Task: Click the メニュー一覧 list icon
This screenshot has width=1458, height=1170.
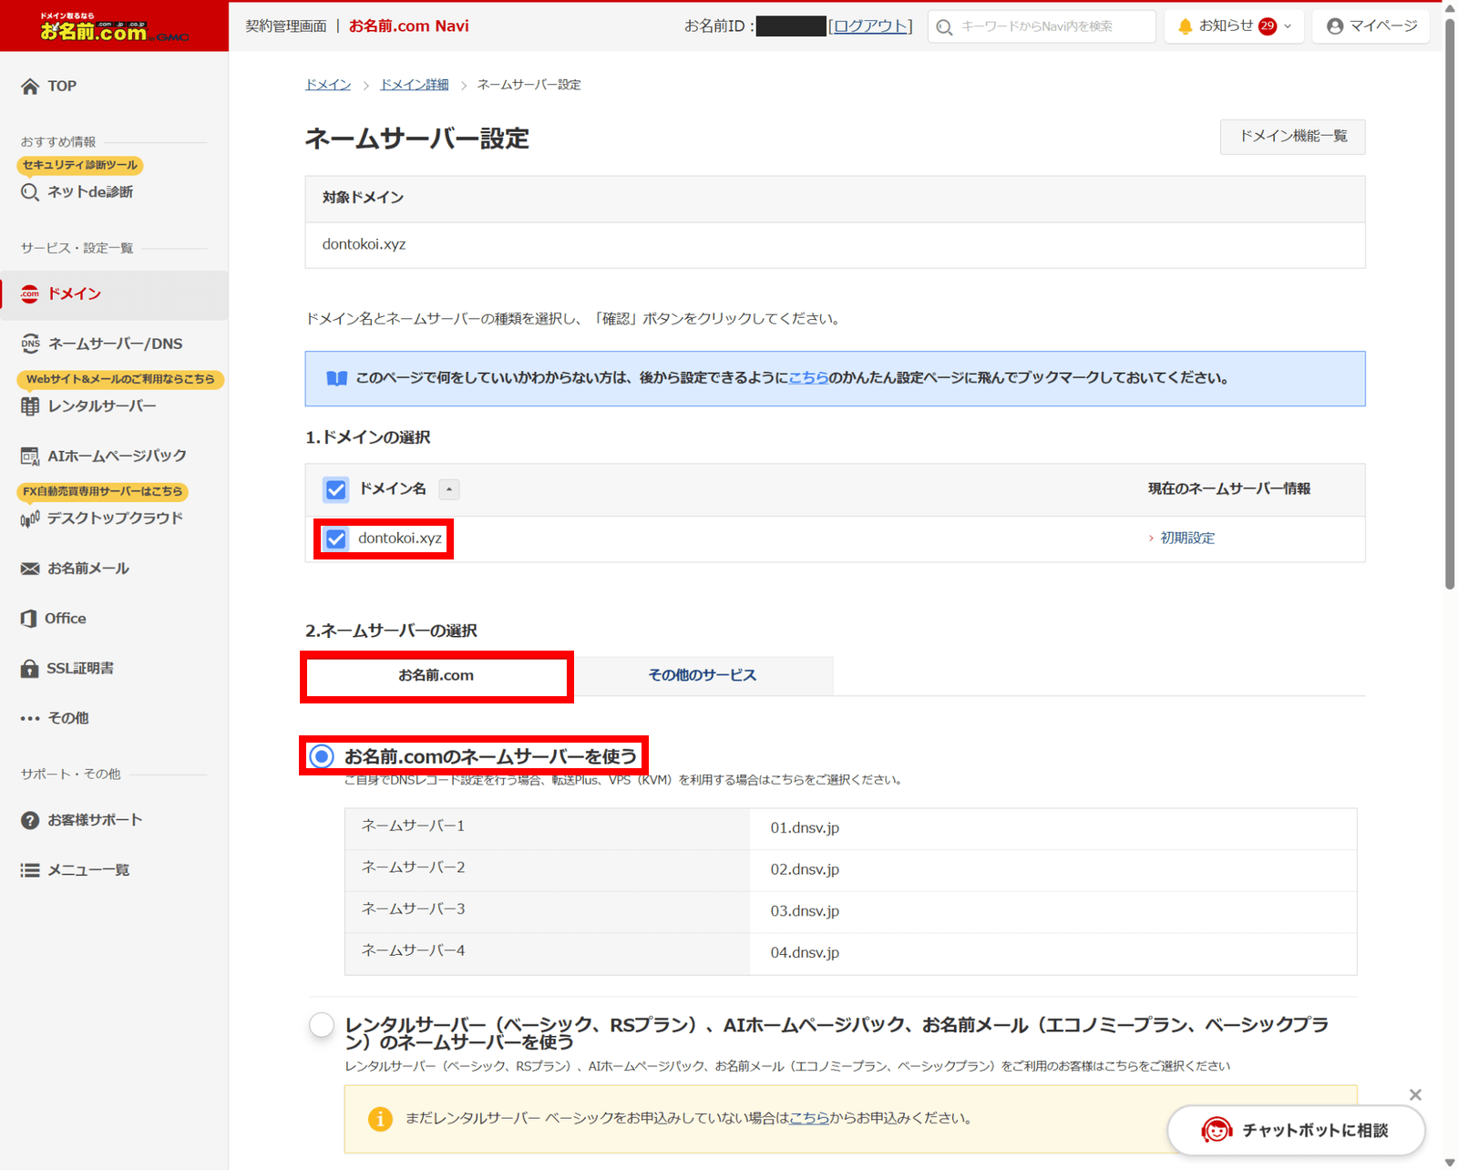Action: click(30, 870)
